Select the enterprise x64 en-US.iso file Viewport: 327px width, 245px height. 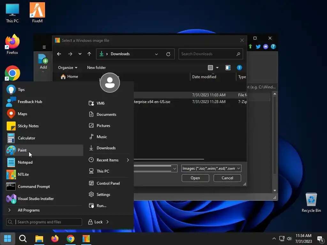(190, 102)
